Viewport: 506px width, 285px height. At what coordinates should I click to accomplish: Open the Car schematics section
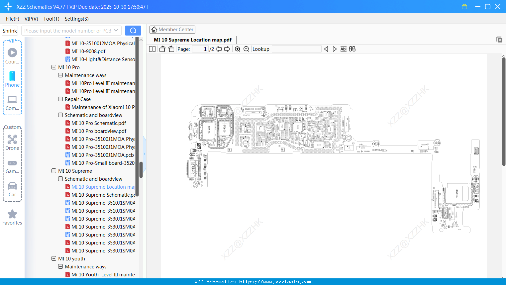click(x=12, y=189)
